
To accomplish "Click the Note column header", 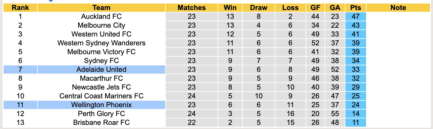I will click(398, 8).
